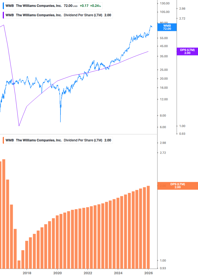Click the 25.00 price axis label

pos(164,70)
